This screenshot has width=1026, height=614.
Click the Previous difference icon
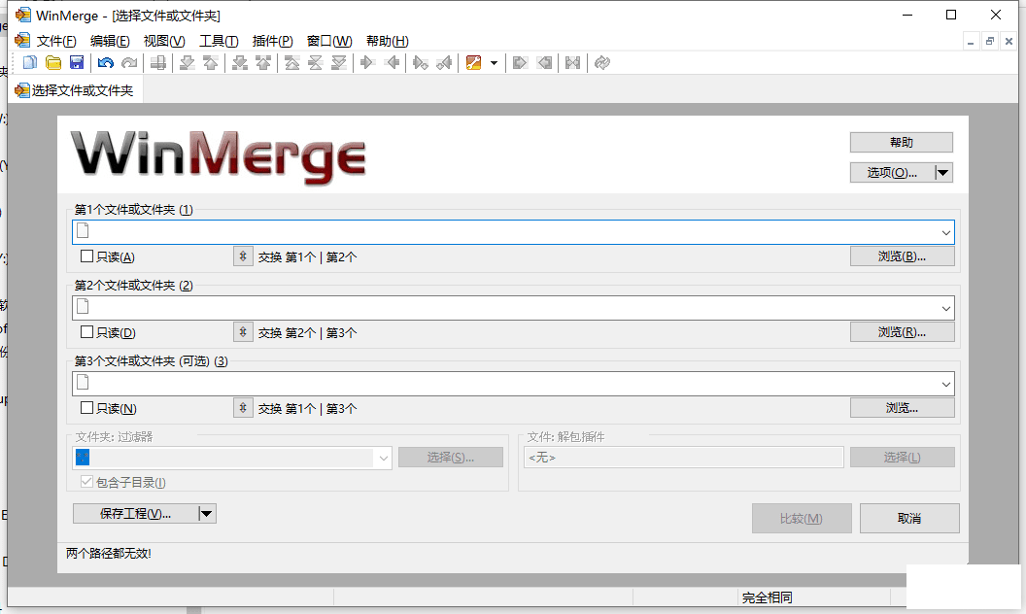211,63
